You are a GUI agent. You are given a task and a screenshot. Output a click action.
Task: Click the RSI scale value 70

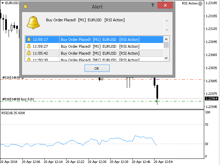[x=206, y=124]
